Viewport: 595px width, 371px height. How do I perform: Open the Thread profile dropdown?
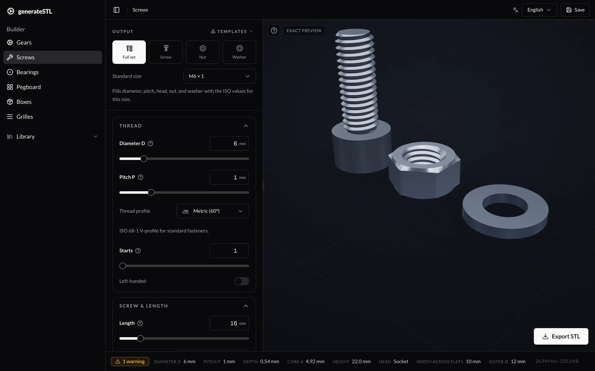pyautogui.click(x=213, y=211)
